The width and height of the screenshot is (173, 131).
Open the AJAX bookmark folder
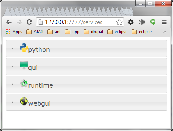pos(35,32)
